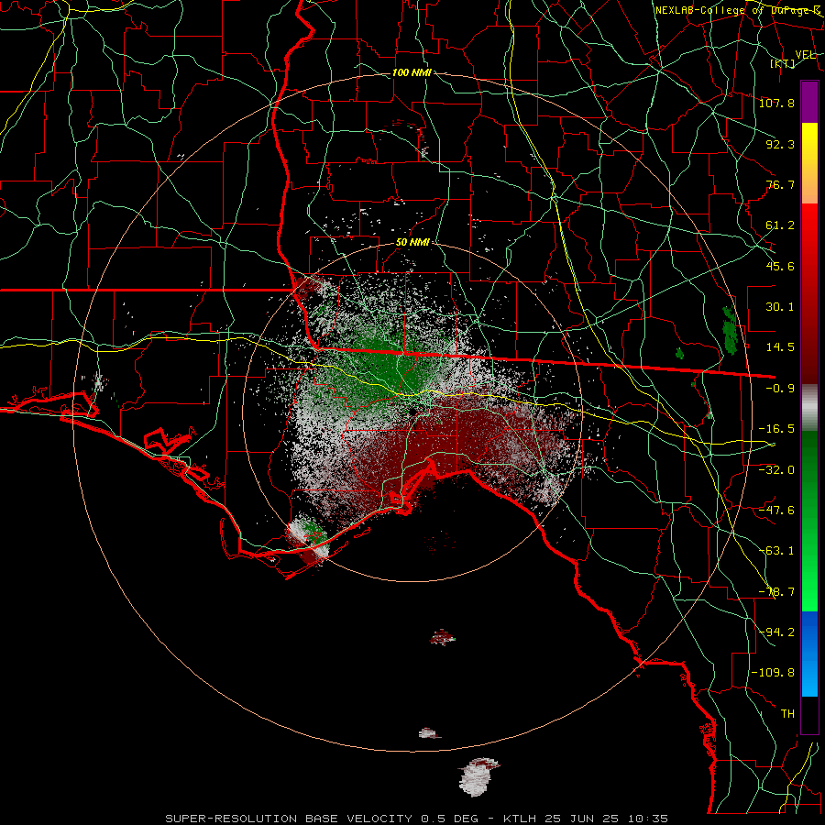This screenshot has width=825, height=825.
Task: Click the green and gray echo on the coastal cape
Action: [309, 540]
